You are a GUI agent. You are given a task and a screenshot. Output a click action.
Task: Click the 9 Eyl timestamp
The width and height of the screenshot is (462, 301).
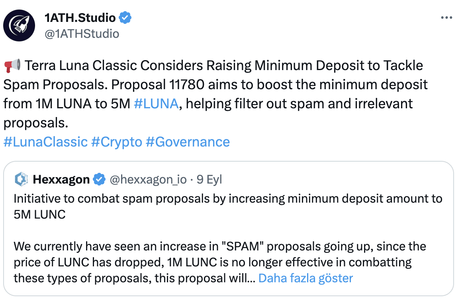[209, 179]
